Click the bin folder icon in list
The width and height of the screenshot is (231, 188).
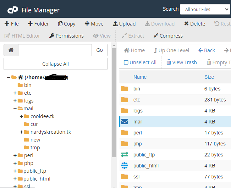(125, 89)
